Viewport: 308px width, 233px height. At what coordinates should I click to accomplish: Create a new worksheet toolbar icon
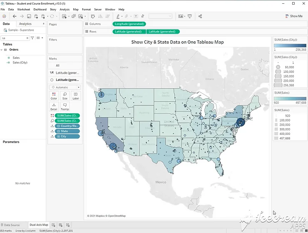tap(64, 16)
